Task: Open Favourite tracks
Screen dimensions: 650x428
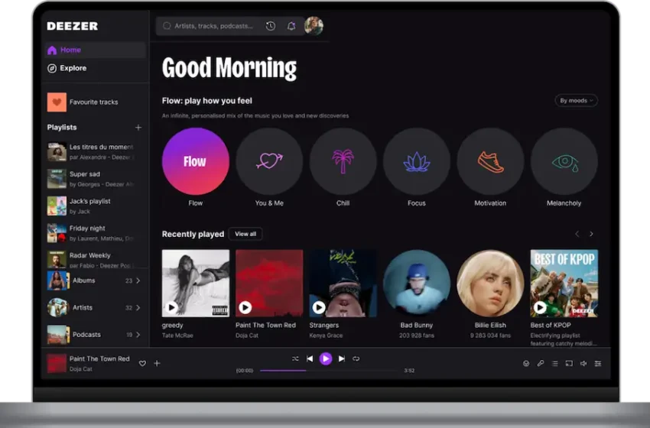Action: coord(83,102)
